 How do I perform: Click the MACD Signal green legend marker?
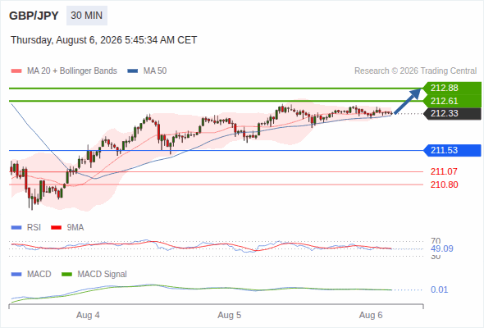(66, 275)
